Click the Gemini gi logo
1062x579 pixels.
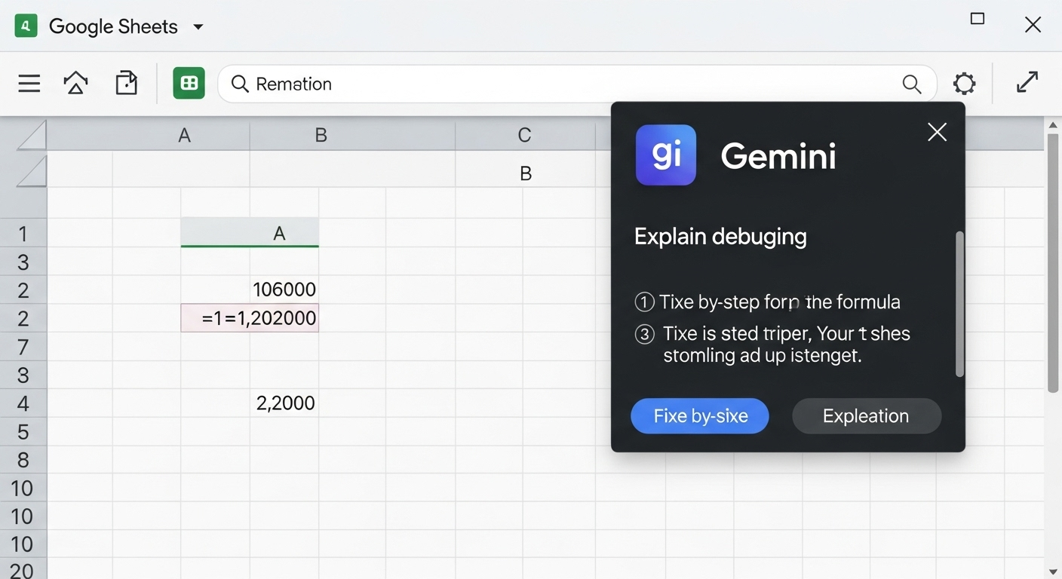(x=666, y=155)
